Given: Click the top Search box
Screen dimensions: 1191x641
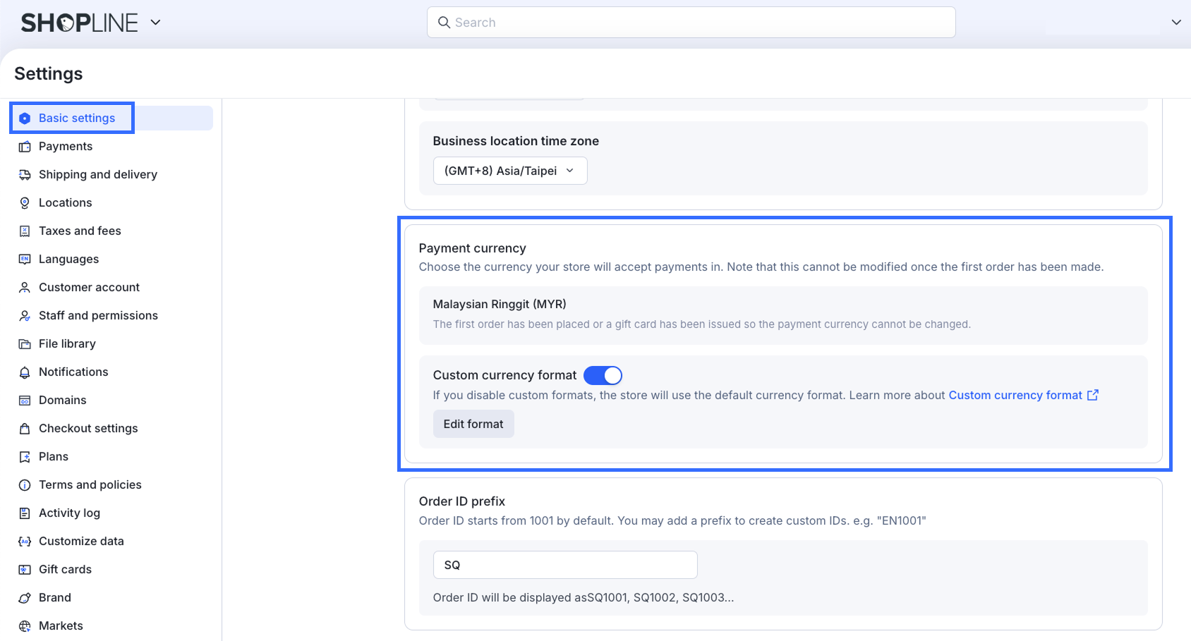Looking at the screenshot, I should 691,23.
